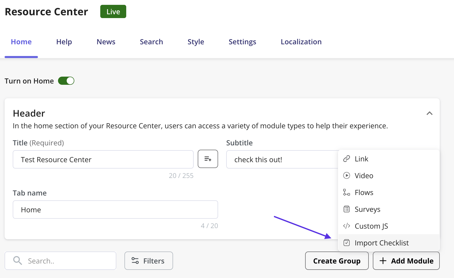Choose Import Checklist option
The height and width of the screenshot is (278, 454).
(x=389, y=243)
